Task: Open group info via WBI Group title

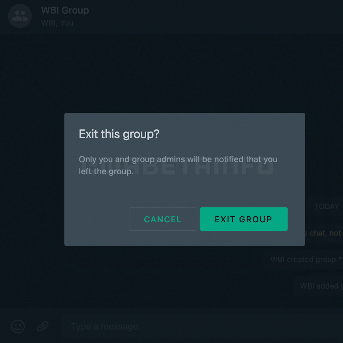Action: tap(65, 10)
